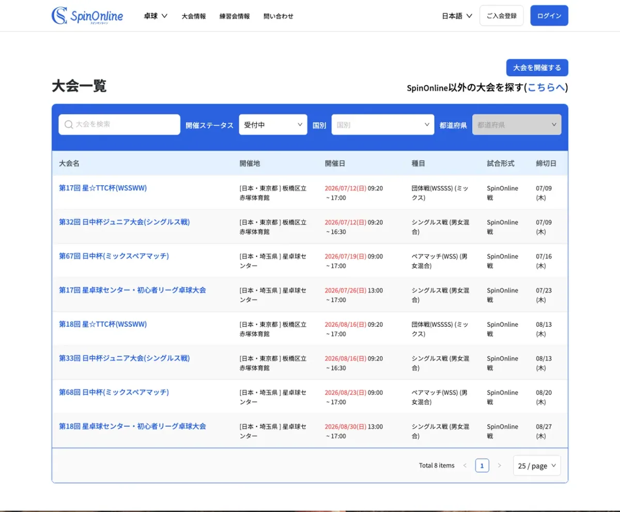
Task: Click the Total 8 items text
Action: [x=437, y=465]
